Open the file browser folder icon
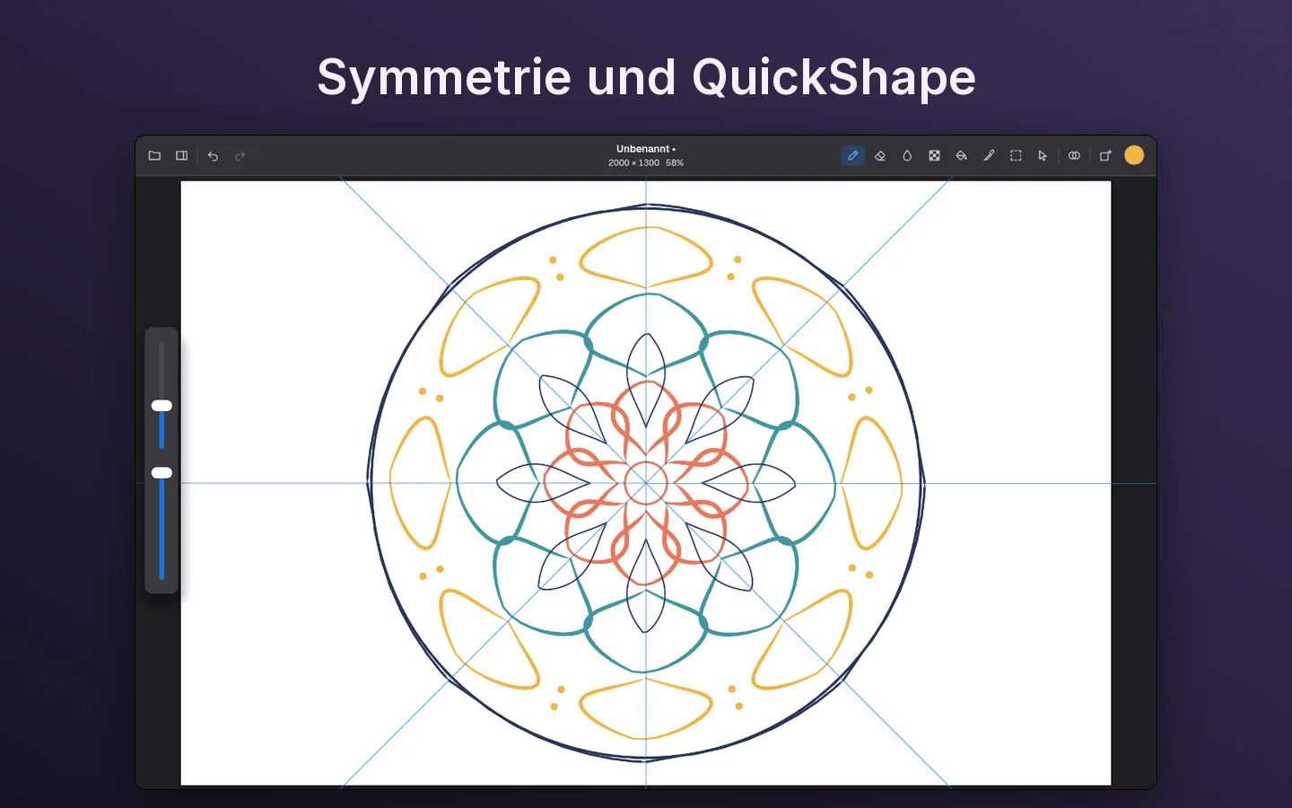Image resolution: width=1292 pixels, height=808 pixels. pos(154,155)
